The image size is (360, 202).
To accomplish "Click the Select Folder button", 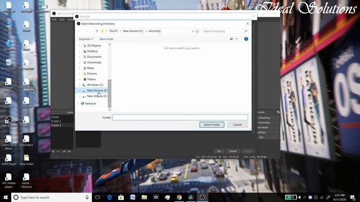I will coord(211,125).
